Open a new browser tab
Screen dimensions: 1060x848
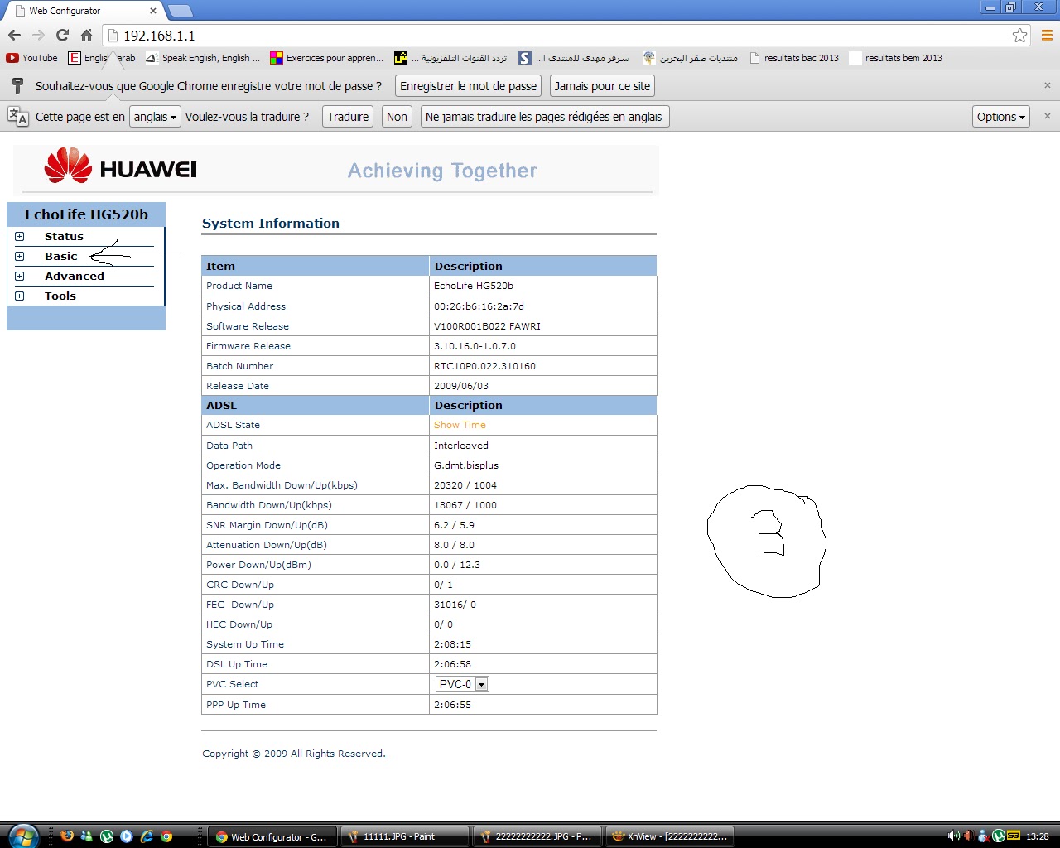(x=180, y=11)
